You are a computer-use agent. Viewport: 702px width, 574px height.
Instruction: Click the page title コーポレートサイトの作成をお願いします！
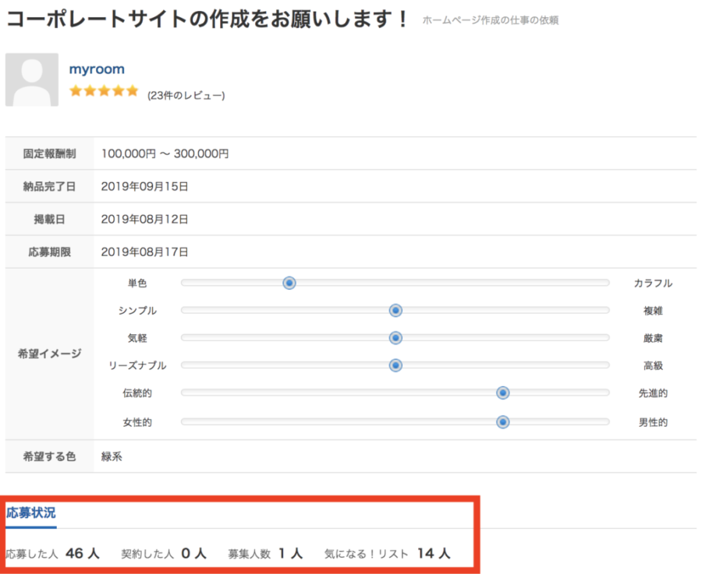(207, 19)
